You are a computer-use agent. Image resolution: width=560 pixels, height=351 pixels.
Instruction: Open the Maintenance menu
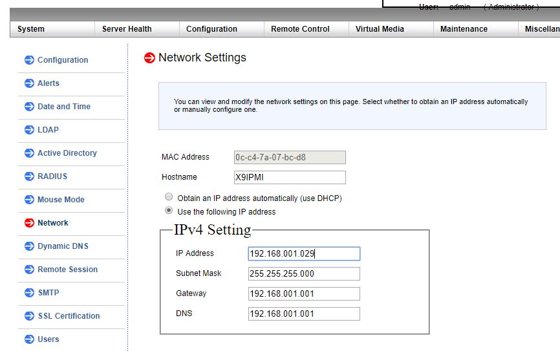pyautogui.click(x=464, y=29)
